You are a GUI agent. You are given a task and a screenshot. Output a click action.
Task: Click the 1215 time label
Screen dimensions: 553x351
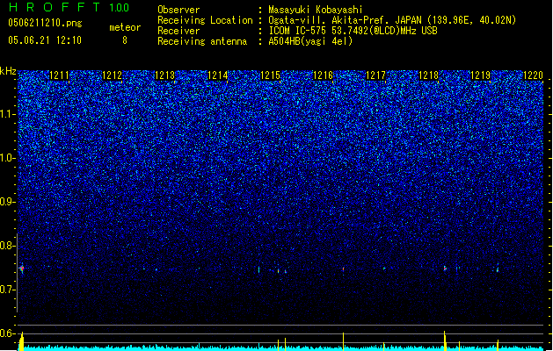point(270,75)
